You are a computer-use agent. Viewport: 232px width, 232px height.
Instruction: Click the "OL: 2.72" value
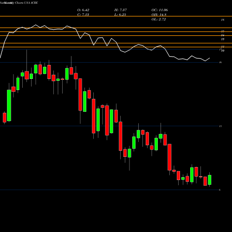159,19
